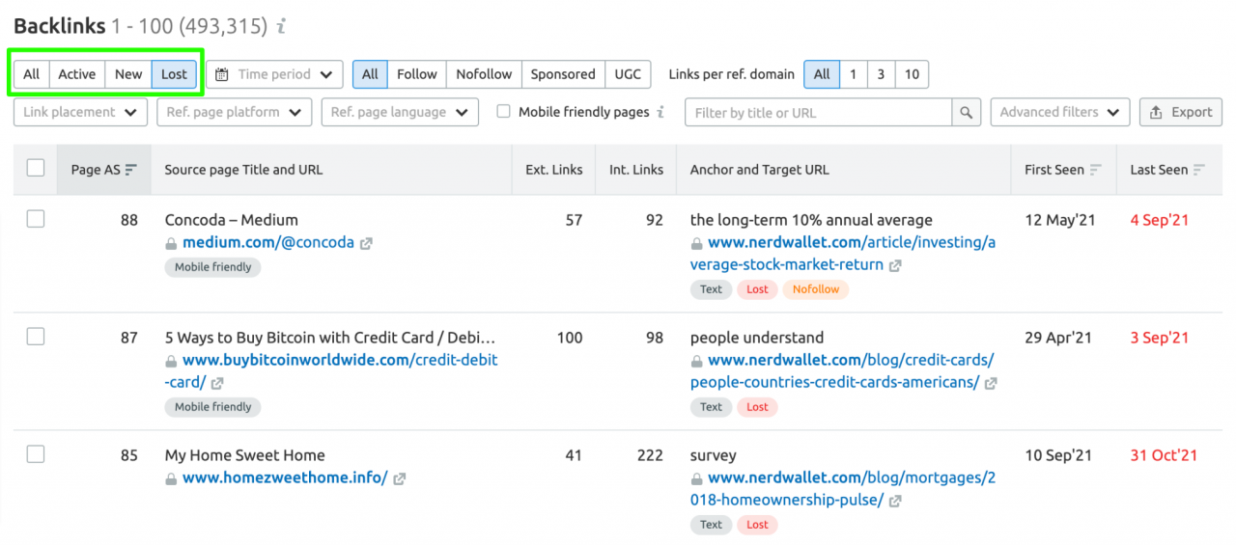Filter by Nofollow links
This screenshot has width=1236, height=545.
tap(484, 74)
